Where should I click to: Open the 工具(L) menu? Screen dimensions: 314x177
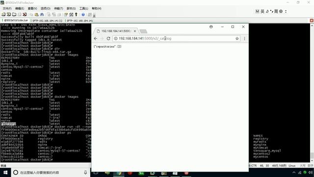(x=84, y=8)
